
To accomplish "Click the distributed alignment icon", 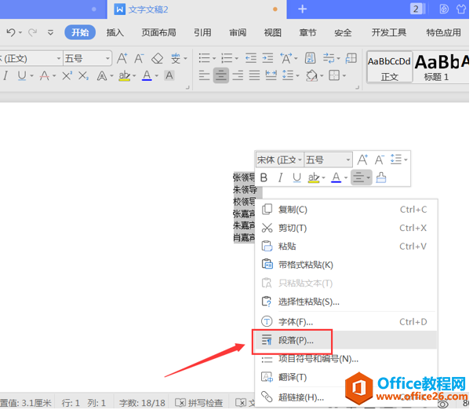I will [x=271, y=75].
